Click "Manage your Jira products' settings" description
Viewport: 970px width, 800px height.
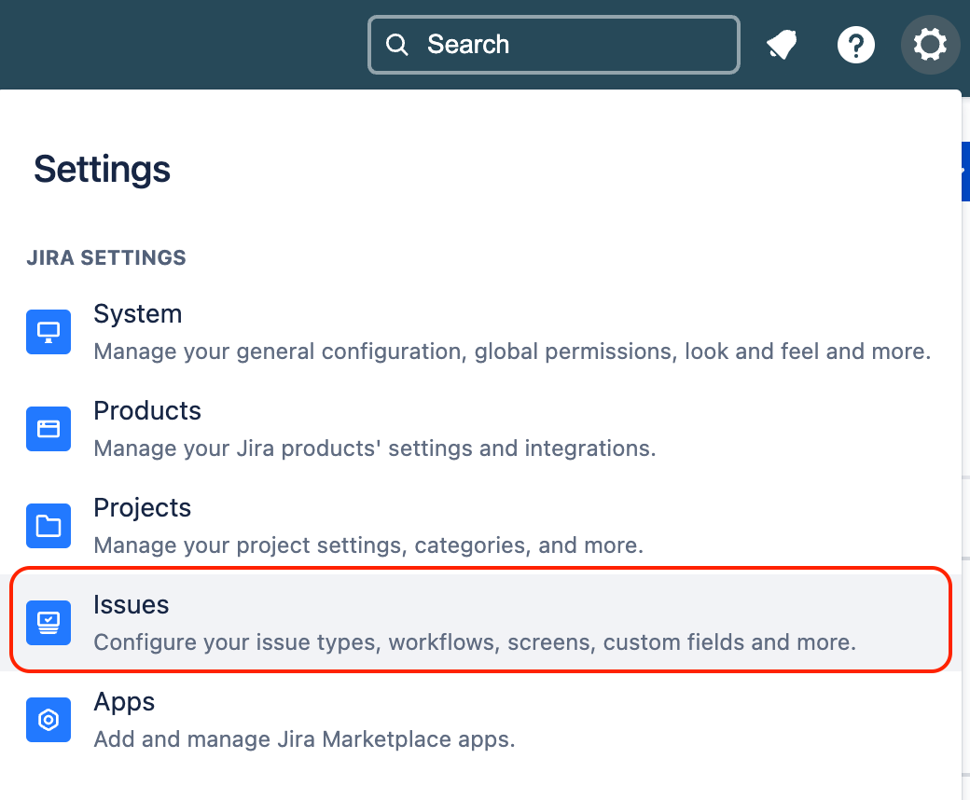click(x=375, y=448)
